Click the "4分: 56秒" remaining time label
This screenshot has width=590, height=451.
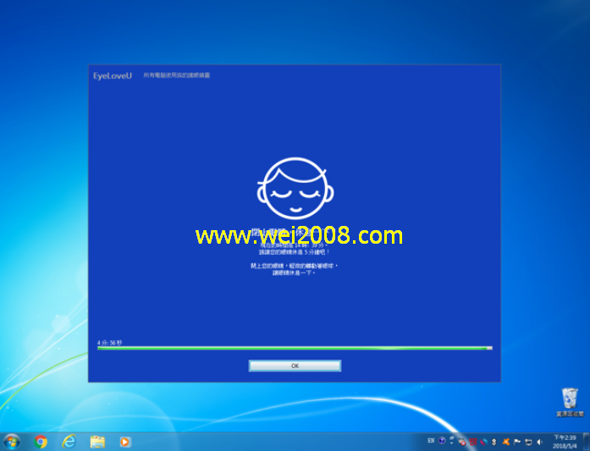tap(109, 343)
